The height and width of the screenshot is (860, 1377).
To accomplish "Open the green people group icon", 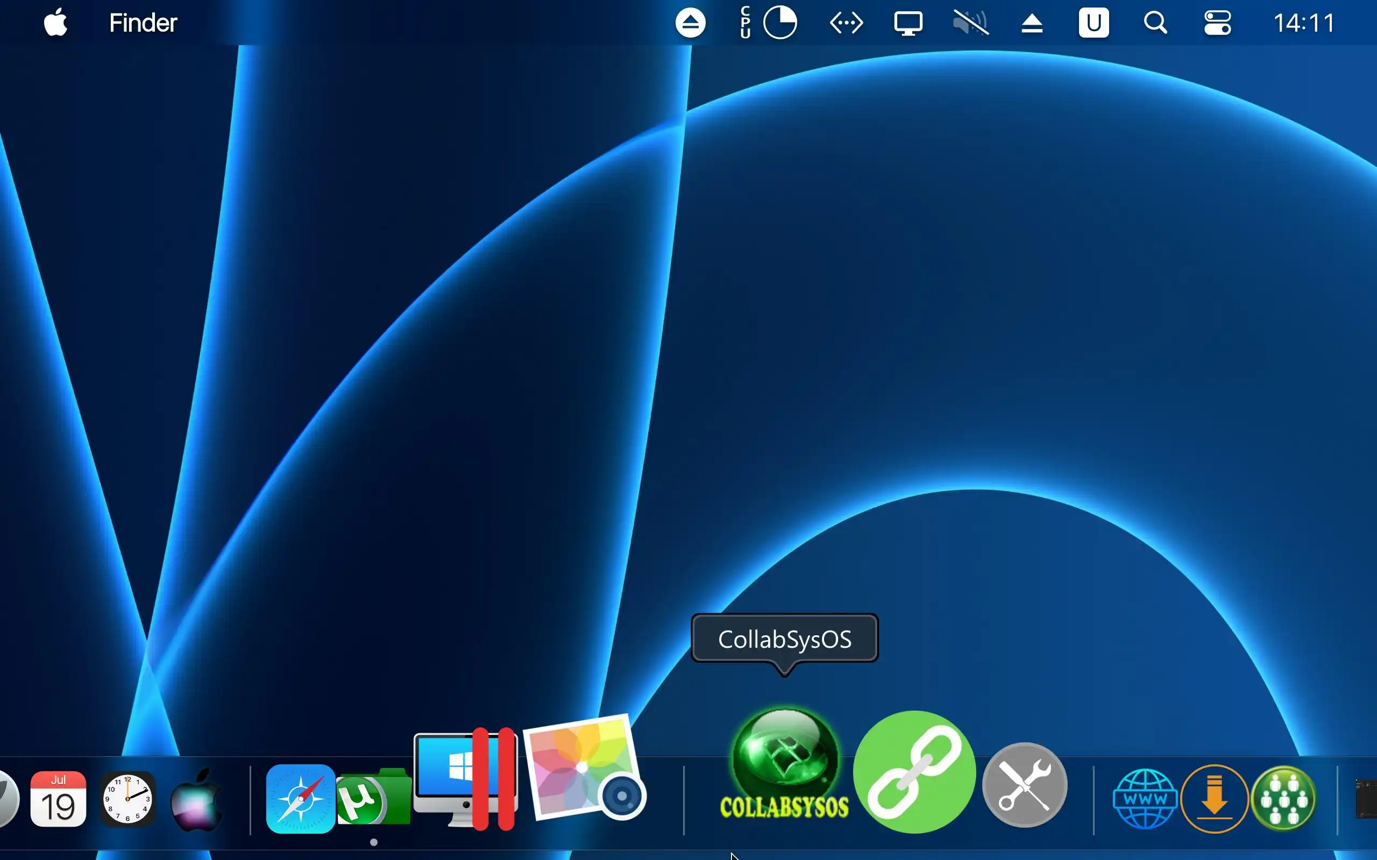I will [x=1284, y=799].
